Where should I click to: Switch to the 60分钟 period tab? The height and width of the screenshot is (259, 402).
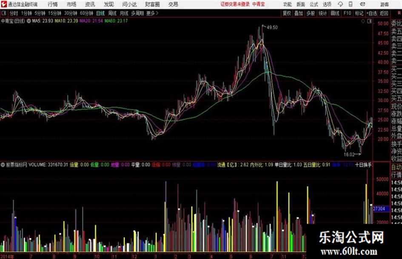[86, 13]
